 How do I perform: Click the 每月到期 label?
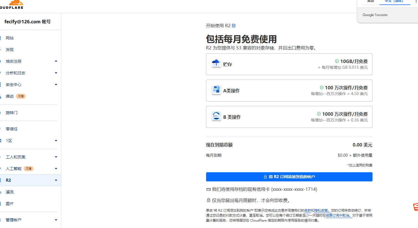(x=214, y=155)
